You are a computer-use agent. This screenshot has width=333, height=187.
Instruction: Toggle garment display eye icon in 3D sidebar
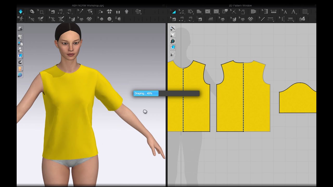(20, 37)
